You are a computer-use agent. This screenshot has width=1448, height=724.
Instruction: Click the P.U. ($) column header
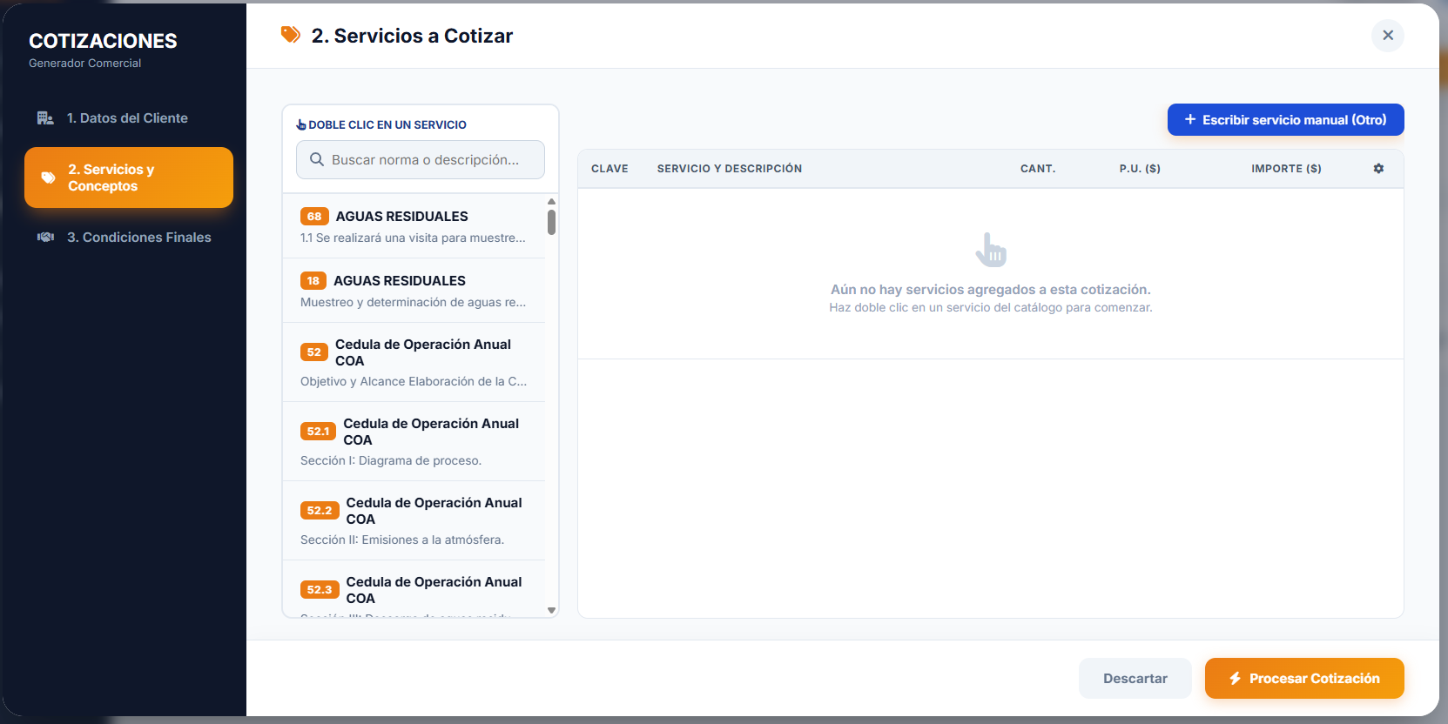1140,169
